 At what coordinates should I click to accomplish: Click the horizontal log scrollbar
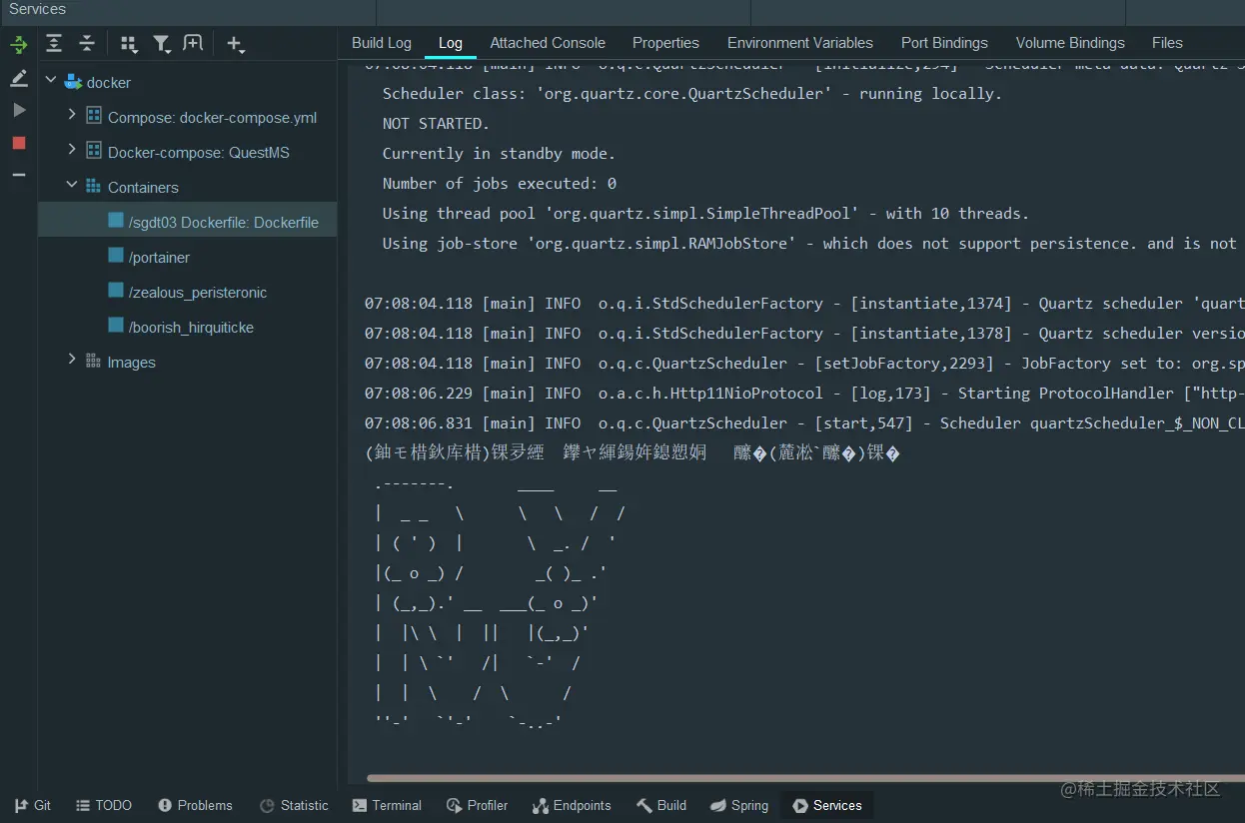coord(805,778)
